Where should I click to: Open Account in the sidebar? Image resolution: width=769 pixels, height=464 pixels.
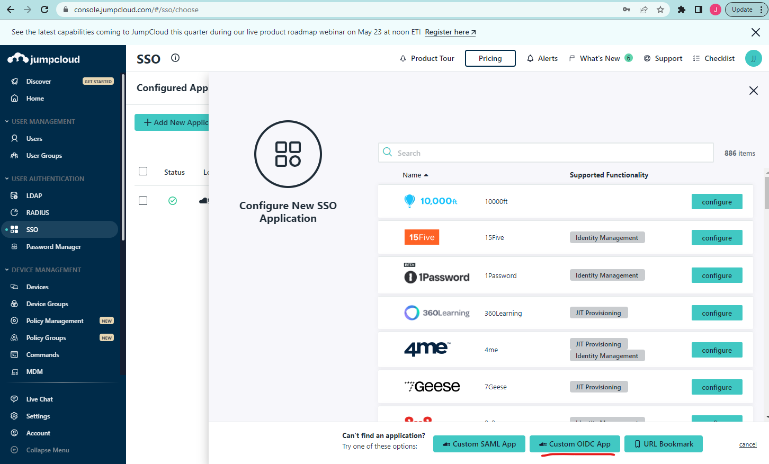pyautogui.click(x=38, y=433)
